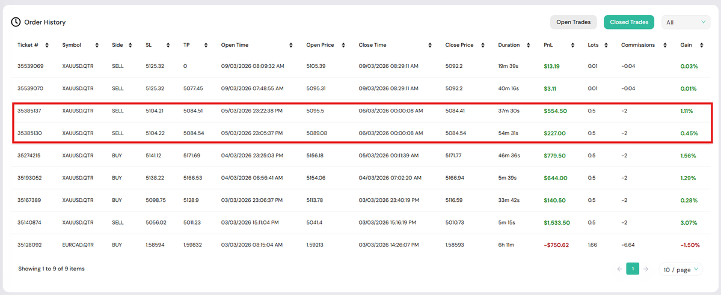Click ticket number 35167389
Image resolution: width=721 pixels, height=295 pixels.
29,200
